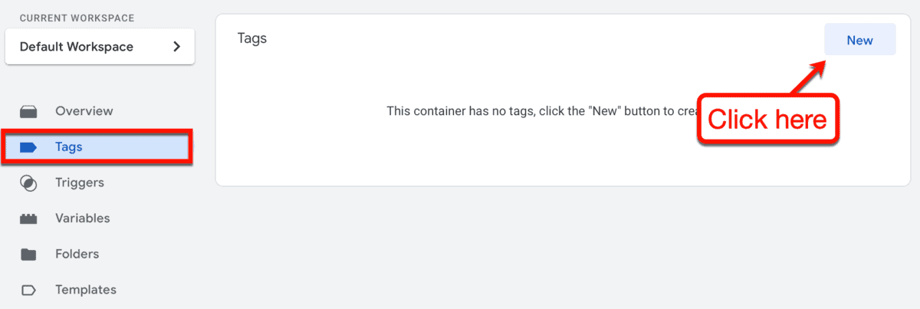Click the Tags panel heading
The image size is (920, 309).
[x=252, y=38]
